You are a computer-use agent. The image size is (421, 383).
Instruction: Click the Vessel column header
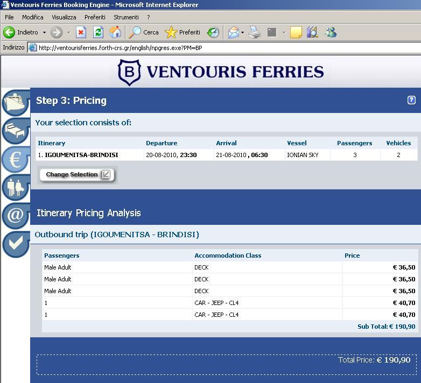pyautogui.click(x=297, y=143)
